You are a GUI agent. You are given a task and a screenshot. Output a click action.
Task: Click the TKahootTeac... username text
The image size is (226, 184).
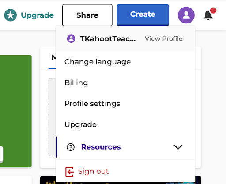pyautogui.click(x=108, y=39)
